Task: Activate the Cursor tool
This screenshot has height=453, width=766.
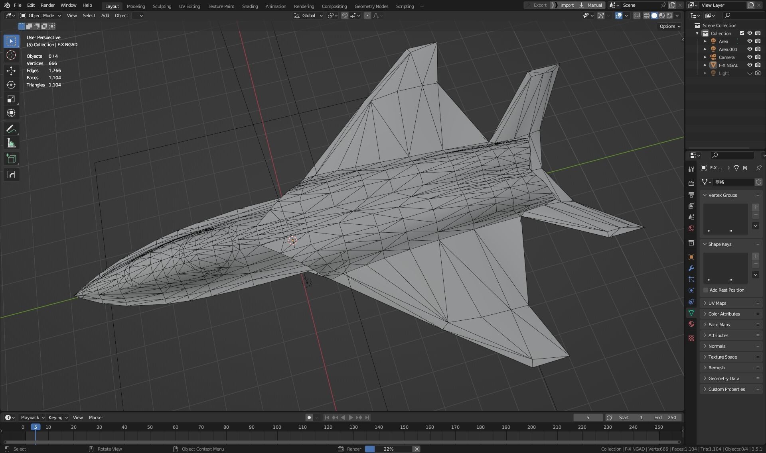Action: 11,55
